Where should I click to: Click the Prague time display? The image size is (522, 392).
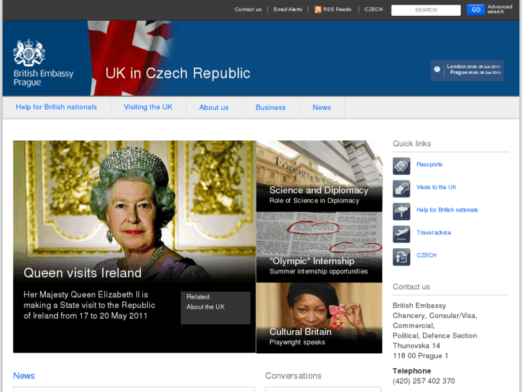pyautogui.click(x=475, y=73)
